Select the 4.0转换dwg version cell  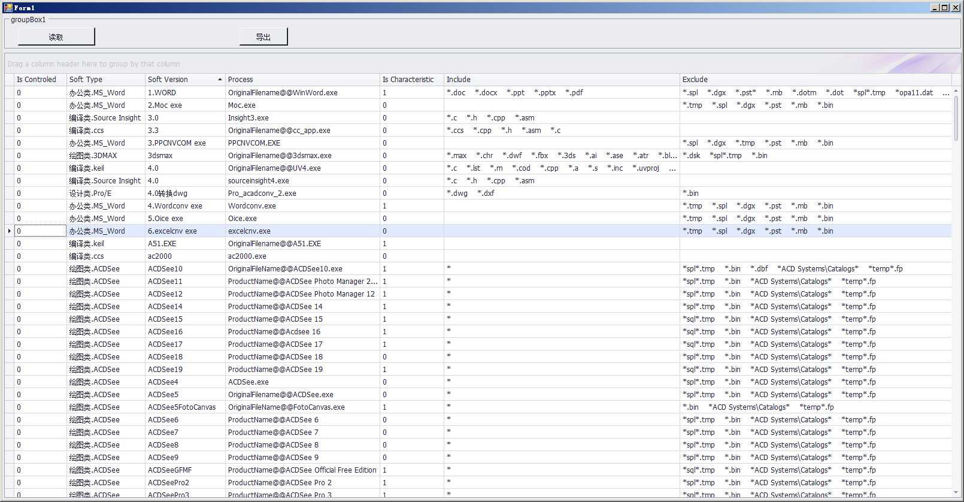pyautogui.click(x=185, y=193)
